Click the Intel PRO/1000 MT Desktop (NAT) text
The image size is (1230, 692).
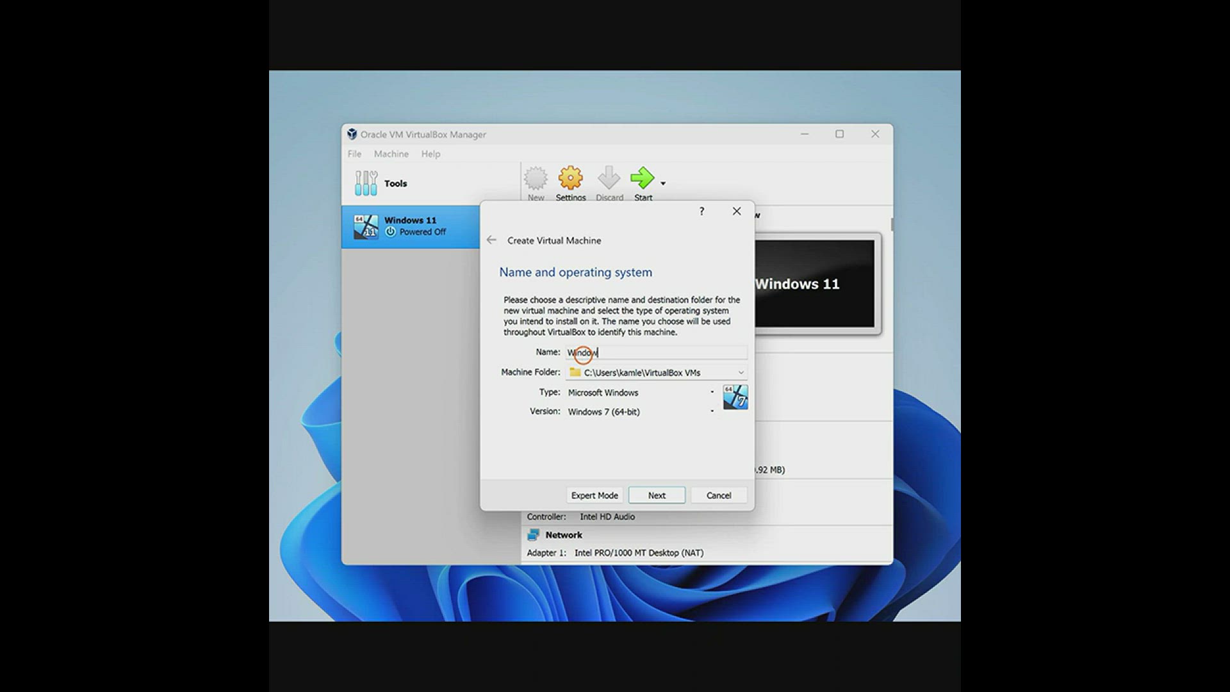pyautogui.click(x=639, y=552)
